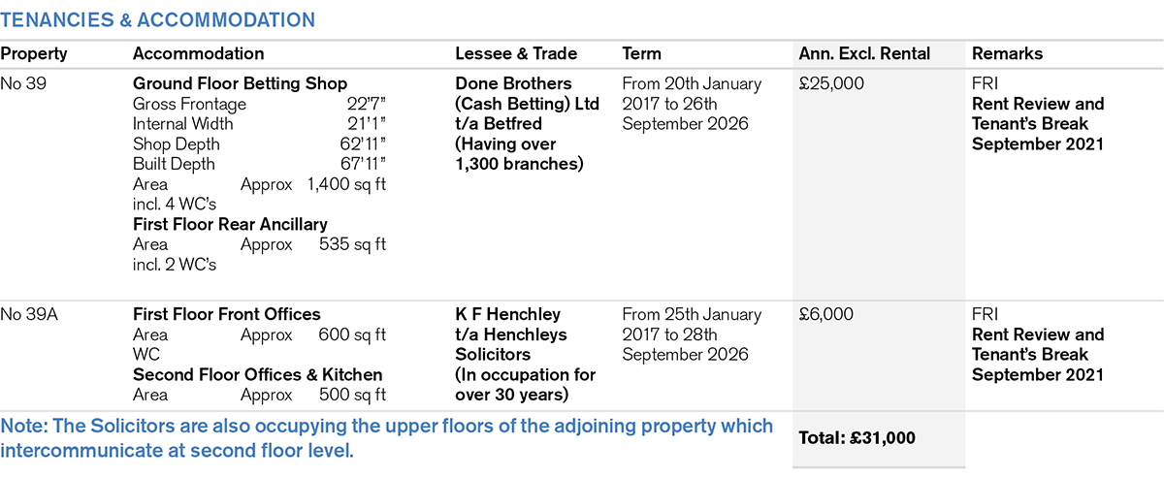This screenshot has height=477, width=1164.
Task: Click the £6,000 rental amount
Action: pyautogui.click(x=826, y=314)
